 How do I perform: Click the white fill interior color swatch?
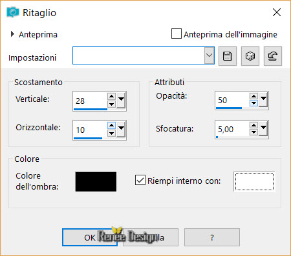tap(254, 182)
